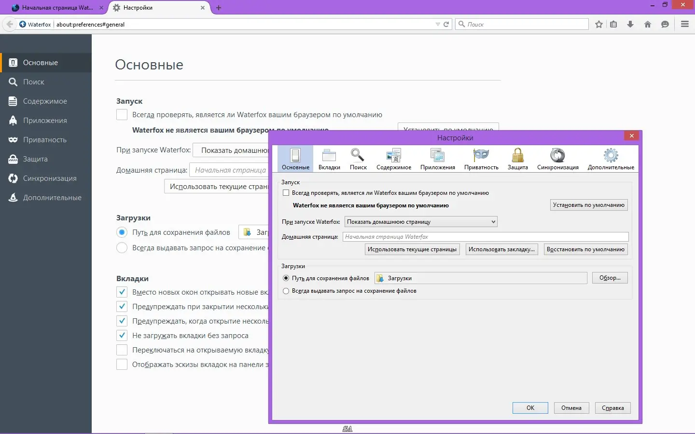
Task: Open the Защита padlock icon in the dialog
Action: click(517, 159)
